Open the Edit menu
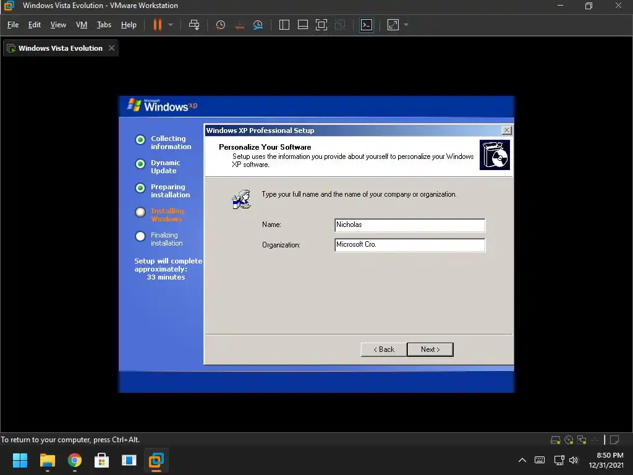The height and width of the screenshot is (475, 633). pos(35,25)
